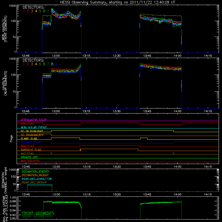Click the 12:45 tick label under the decimation plot
The image size is (222, 222).
[x=26, y=195]
